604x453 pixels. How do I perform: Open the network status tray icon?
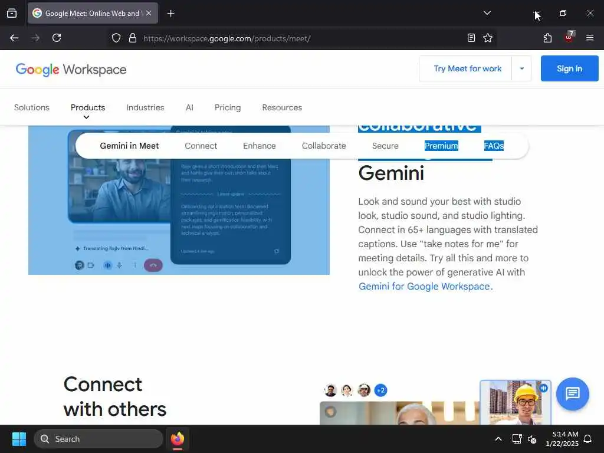coord(517,439)
